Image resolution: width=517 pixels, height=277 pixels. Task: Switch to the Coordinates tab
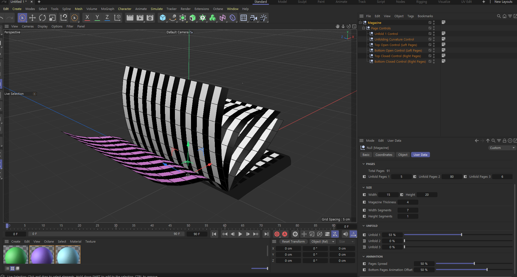tap(384, 155)
